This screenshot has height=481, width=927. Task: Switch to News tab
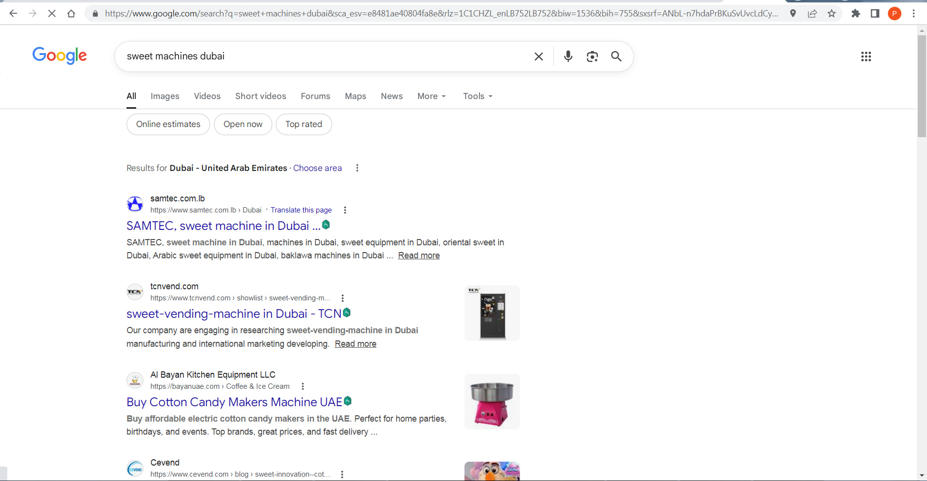[x=392, y=96]
